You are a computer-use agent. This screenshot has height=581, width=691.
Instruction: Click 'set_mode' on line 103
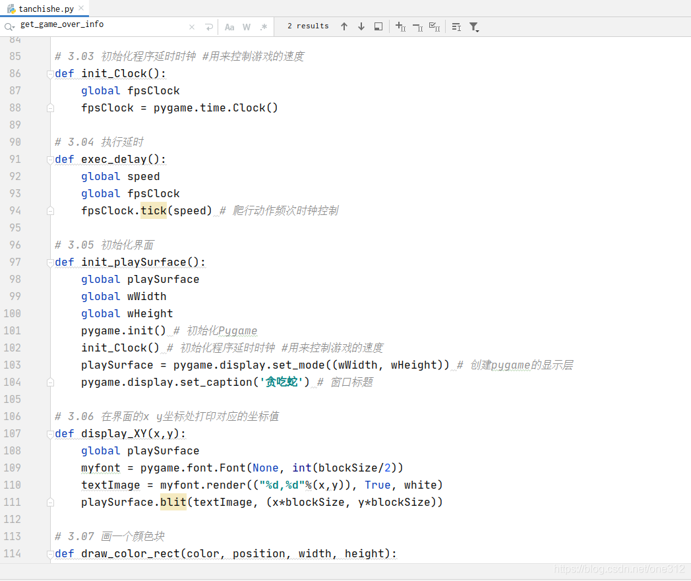pyautogui.click(x=298, y=365)
